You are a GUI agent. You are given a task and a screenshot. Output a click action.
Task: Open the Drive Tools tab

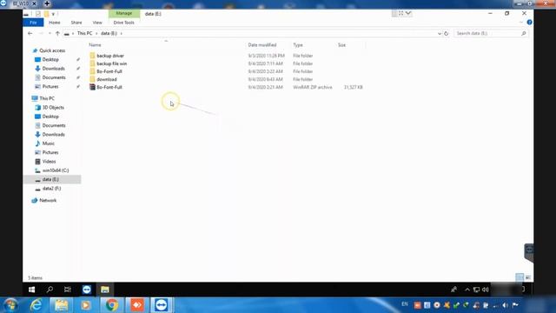click(x=123, y=23)
